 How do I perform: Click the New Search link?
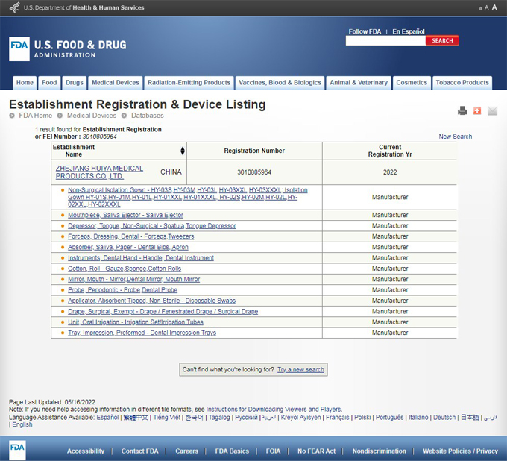(x=455, y=137)
